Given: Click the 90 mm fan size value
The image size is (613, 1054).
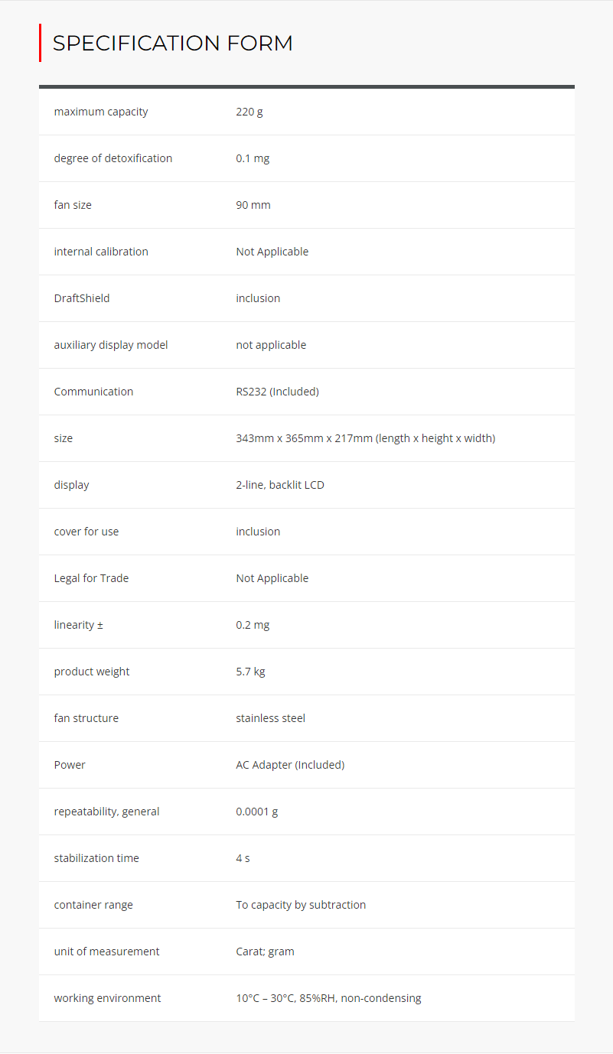Looking at the screenshot, I should coord(253,205).
